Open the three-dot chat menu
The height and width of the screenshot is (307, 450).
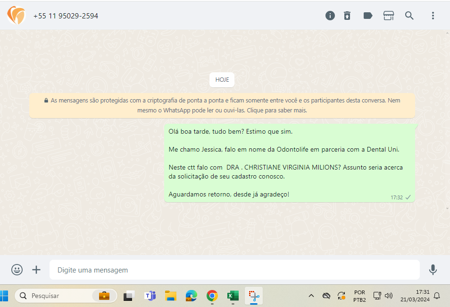(x=433, y=16)
